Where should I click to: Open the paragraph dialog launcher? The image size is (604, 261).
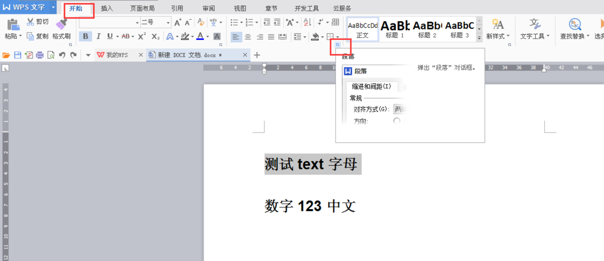338,45
